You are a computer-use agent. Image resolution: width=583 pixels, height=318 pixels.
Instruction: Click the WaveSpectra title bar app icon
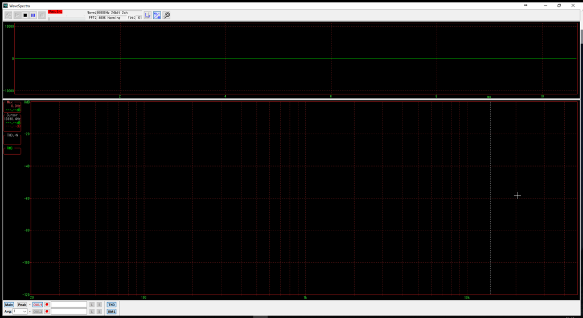5,6
